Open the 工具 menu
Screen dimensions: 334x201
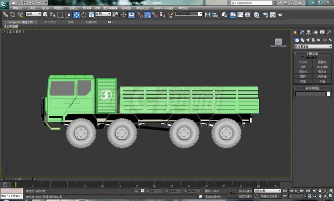(32, 8)
